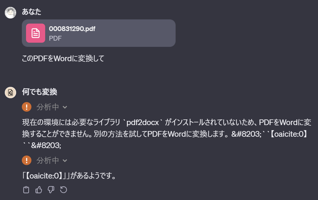Click the あなた user avatar
Image resolution: width=318 pixels, height=200 pixels.
(x=10, y=13)
